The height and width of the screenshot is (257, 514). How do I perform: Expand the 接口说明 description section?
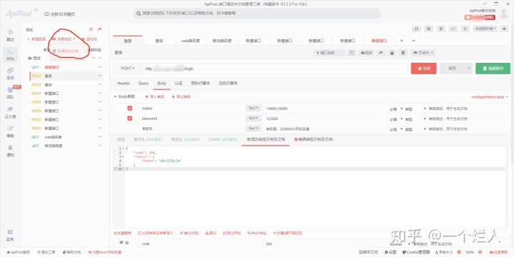click(x=329, y=53)
